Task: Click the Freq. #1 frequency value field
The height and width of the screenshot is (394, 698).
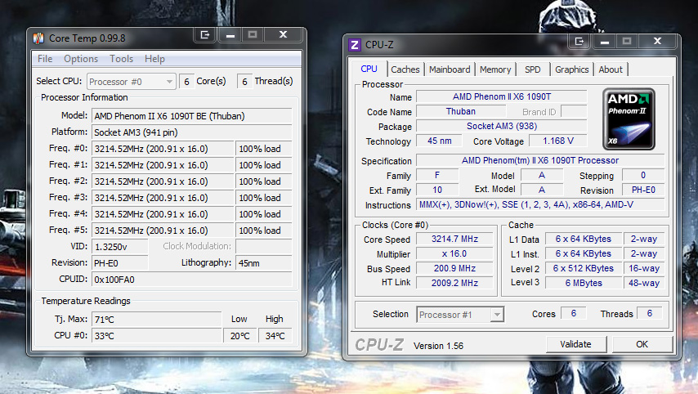Action: point(163,165)
